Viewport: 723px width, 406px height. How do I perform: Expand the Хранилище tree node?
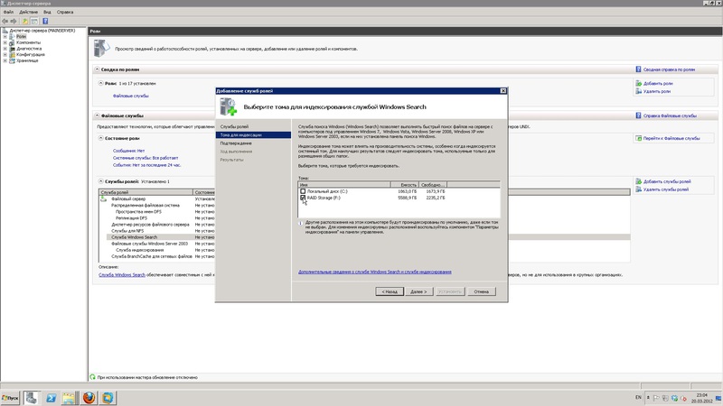tap(5, 60)
